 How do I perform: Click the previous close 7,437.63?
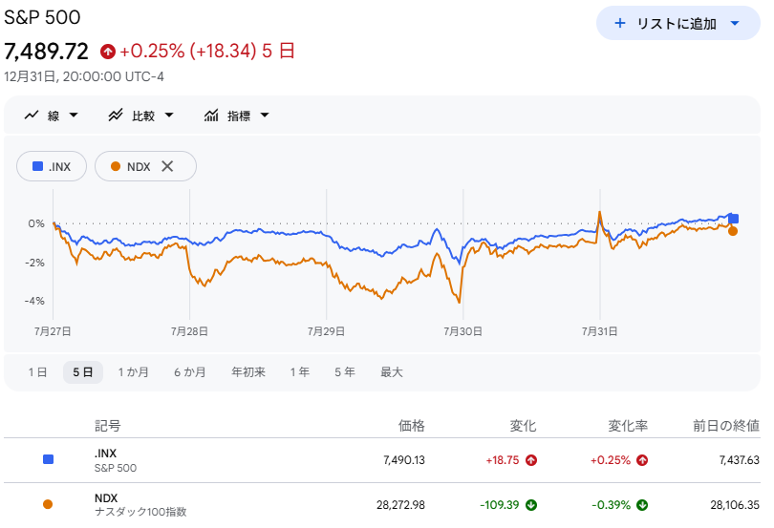[x=739, y=460]
